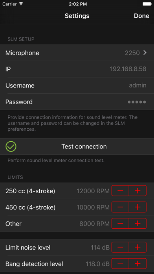The height and width of the screenshot is (274, 154).
Task: Tap the green connection success checkmark icon
Action: (11, 146)
